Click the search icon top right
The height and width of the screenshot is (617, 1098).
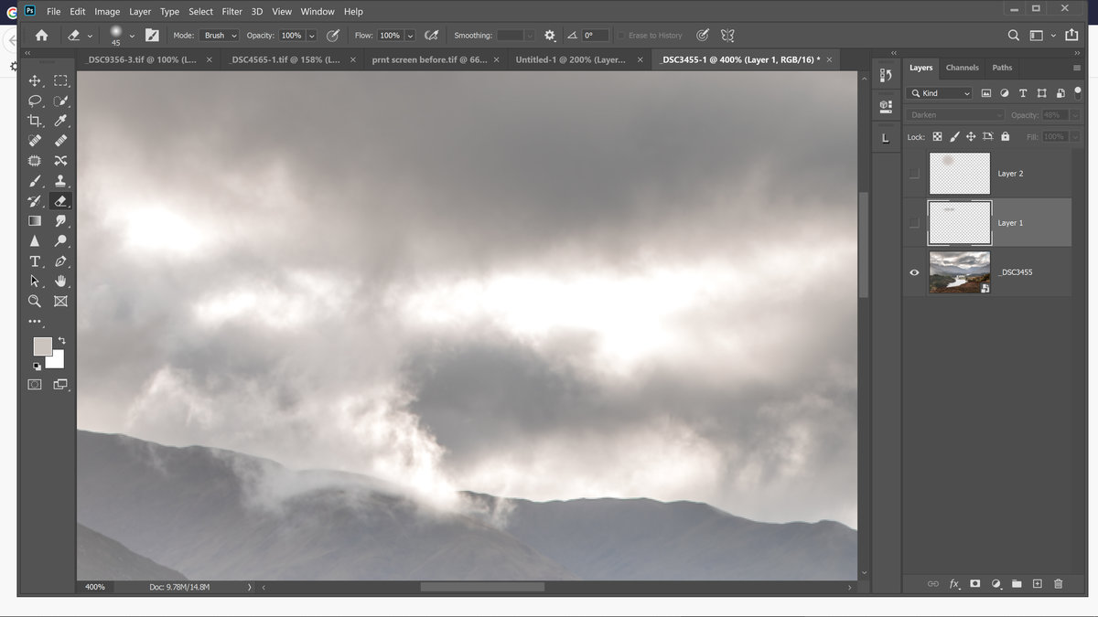1013,36
